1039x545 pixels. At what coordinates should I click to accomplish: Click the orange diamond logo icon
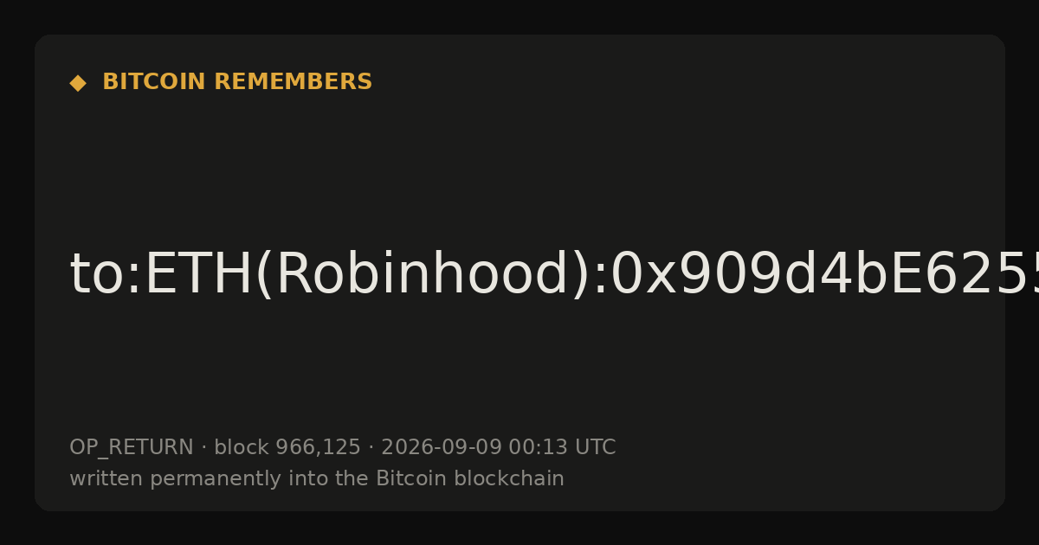(x=78, y=83)
